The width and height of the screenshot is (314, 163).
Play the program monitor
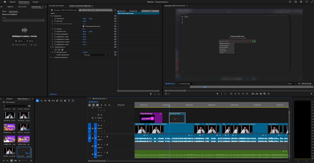coord(239,94)
